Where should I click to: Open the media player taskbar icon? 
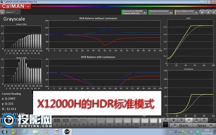point(46,132)
